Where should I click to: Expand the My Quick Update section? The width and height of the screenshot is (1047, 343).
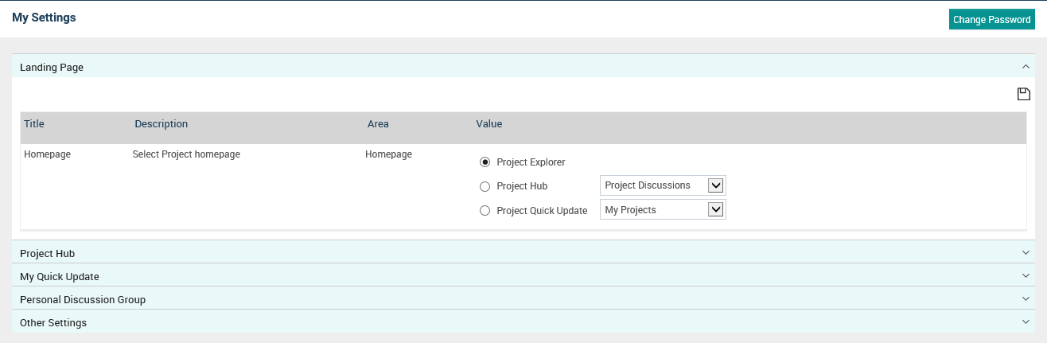click(523, 275)
